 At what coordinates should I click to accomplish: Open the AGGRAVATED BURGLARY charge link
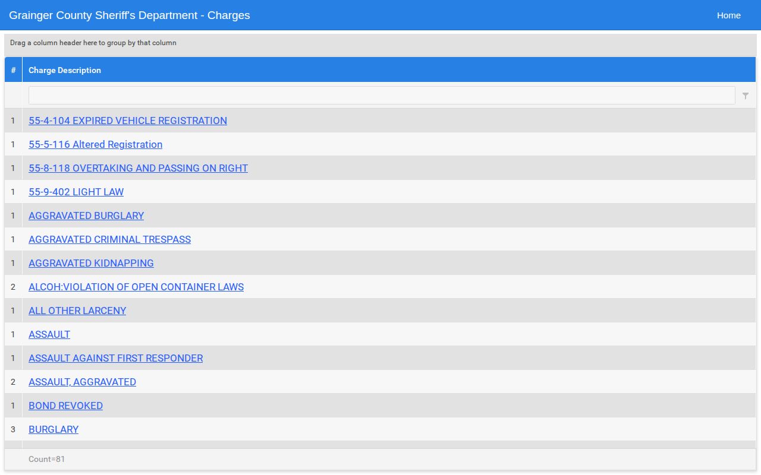tap(86, 216)
